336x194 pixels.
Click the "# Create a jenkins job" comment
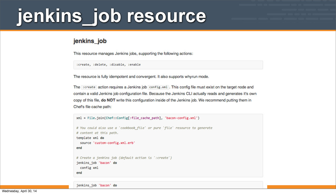124,158
